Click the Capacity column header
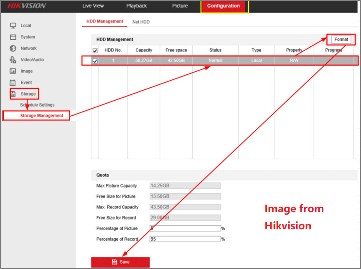Image resolution: width=361 pixels, height=269 pixels. (x=144, y=50)
